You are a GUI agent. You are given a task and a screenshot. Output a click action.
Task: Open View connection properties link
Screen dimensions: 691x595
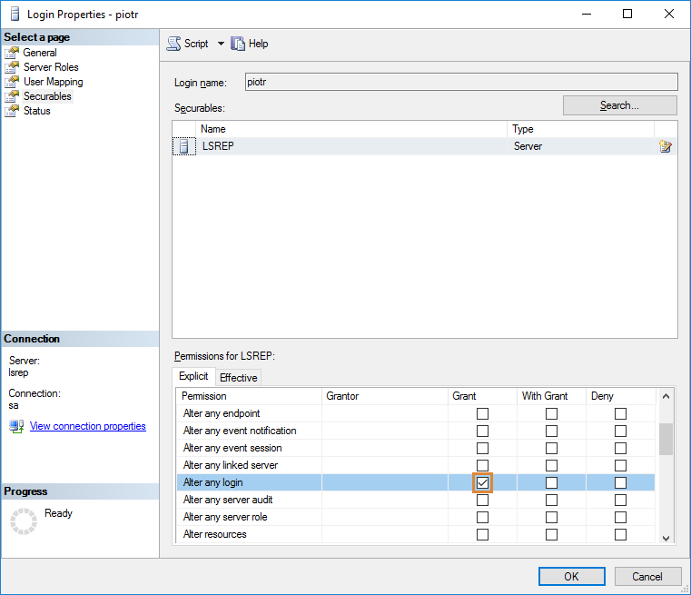tap(87, 426)
